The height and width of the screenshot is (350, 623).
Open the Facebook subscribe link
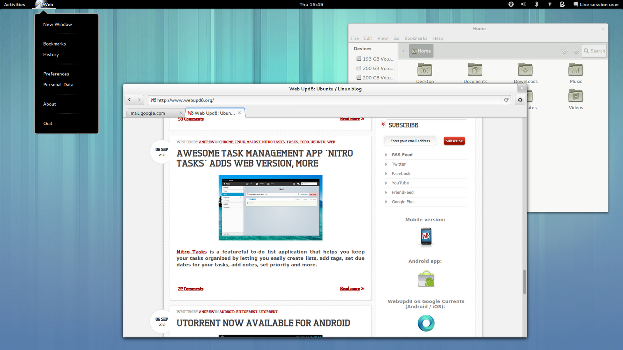click(401, 173)
